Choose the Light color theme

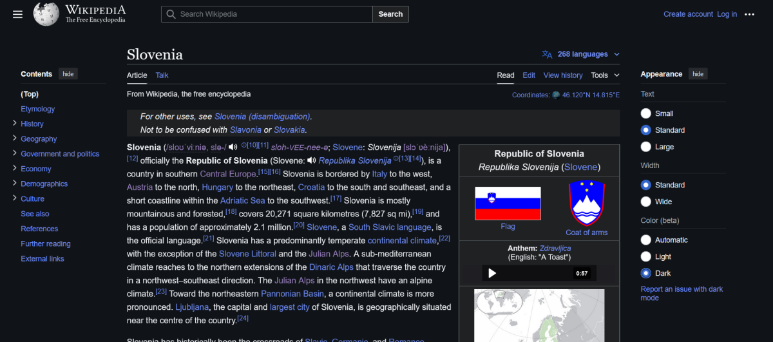[646, 256]
